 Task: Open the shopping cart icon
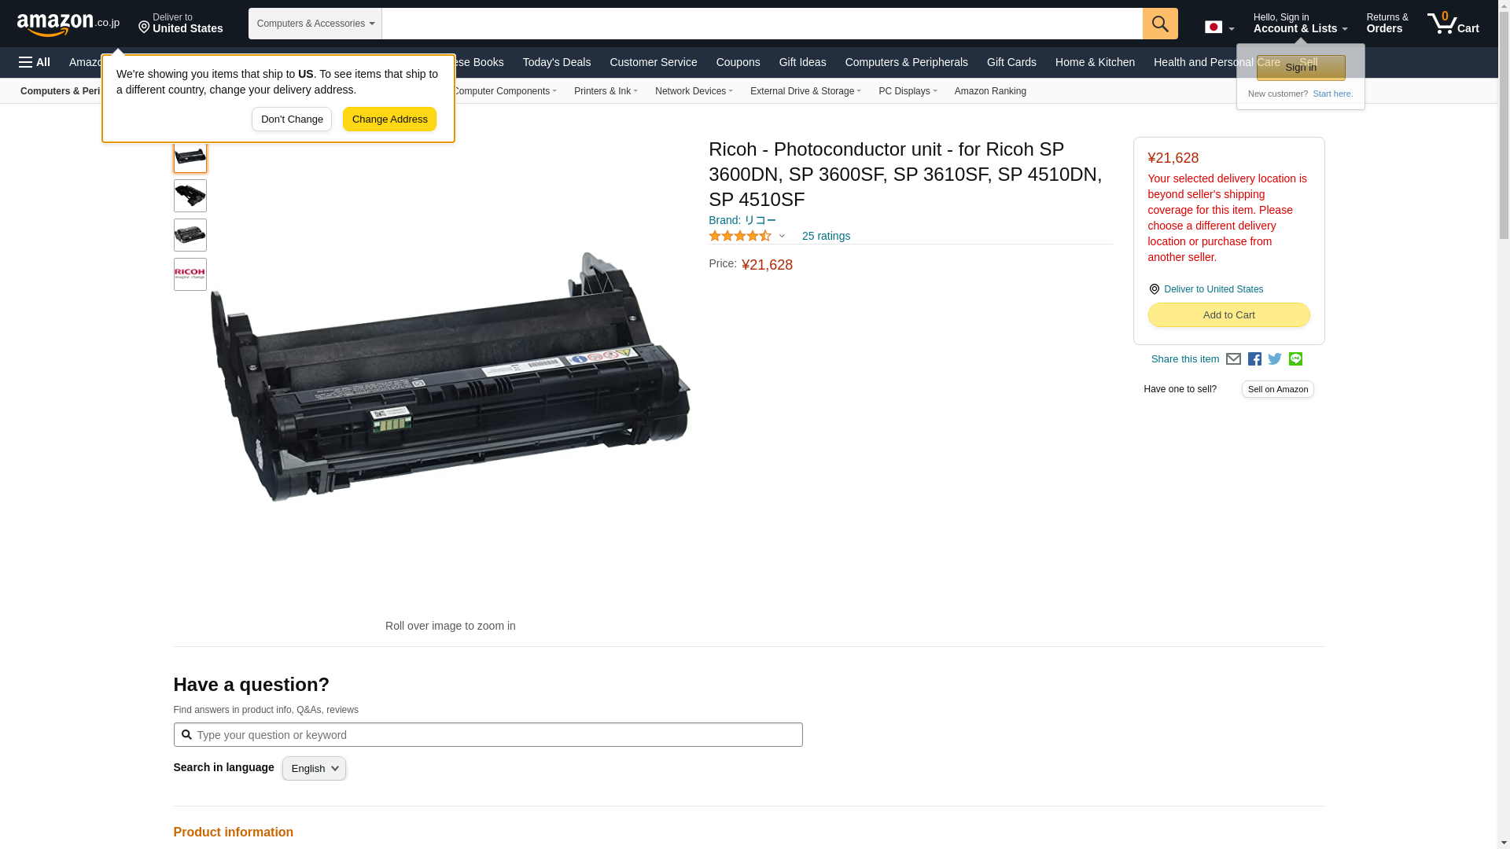(1453, 24)
